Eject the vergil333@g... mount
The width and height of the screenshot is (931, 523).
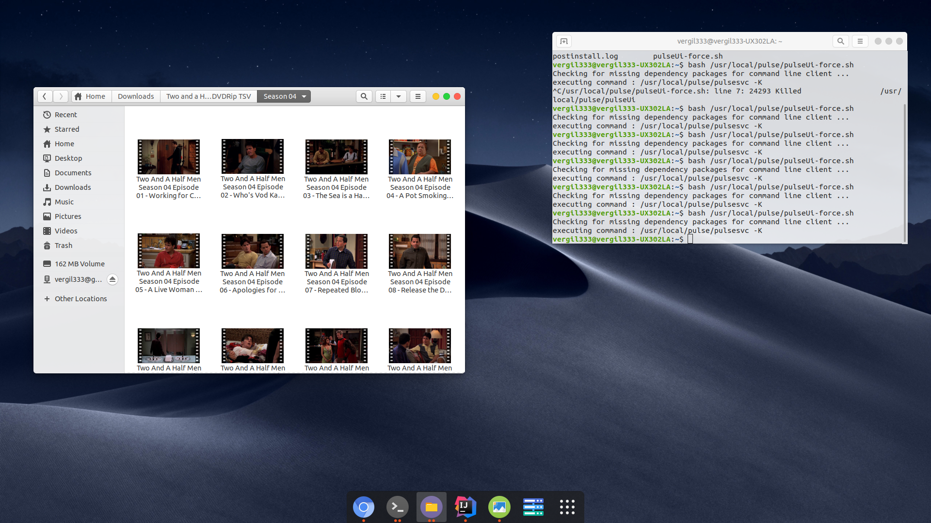pyautogui.click(x=112, y=279)
